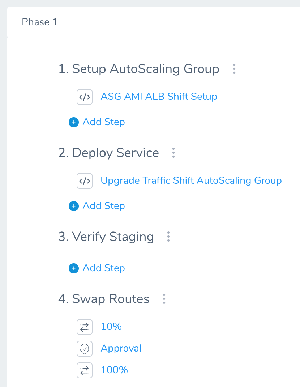This screenshot has width=300, height=387.
Task: Click the swap arrows icon next to 10%
Action: 84,327
